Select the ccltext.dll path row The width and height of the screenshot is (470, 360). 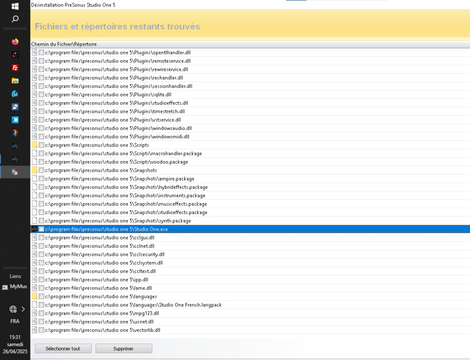pyautogui.click(x=250, y=271)
